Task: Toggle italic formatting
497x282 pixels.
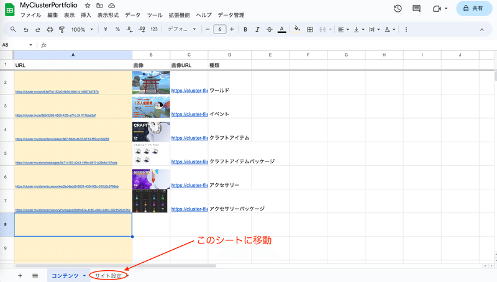Action: (x=257, y=29)
